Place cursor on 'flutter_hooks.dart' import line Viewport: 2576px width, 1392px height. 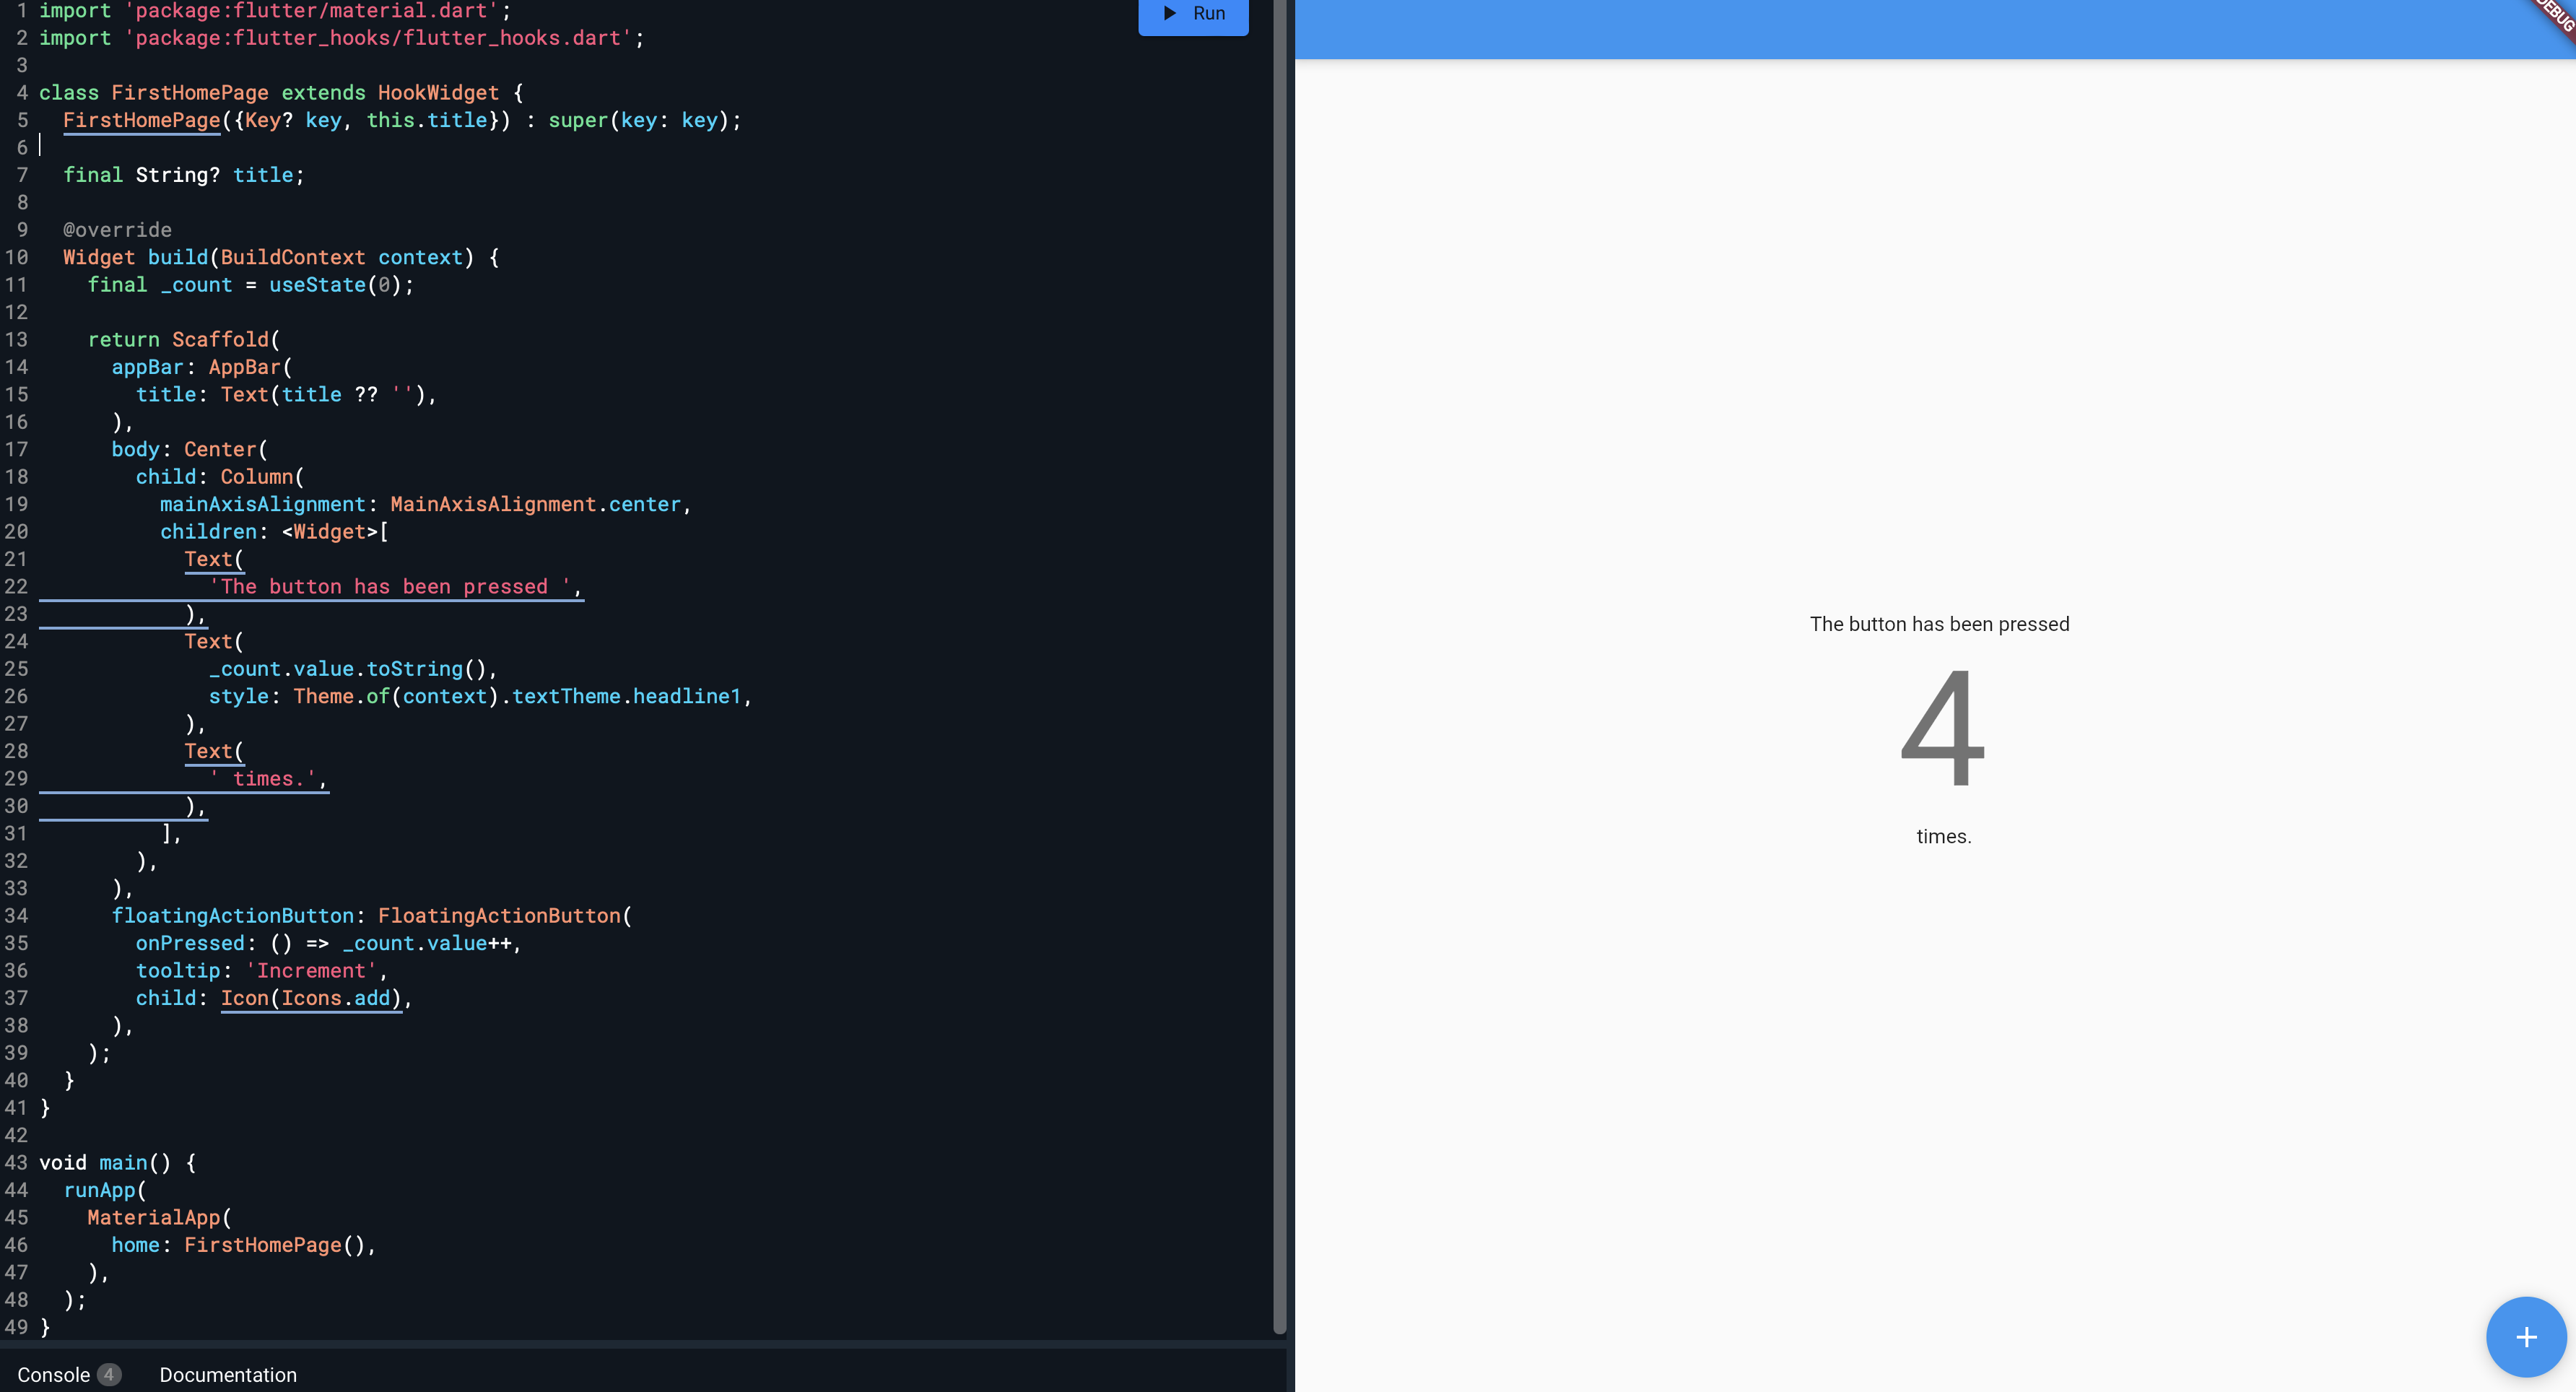click(340, 38)
